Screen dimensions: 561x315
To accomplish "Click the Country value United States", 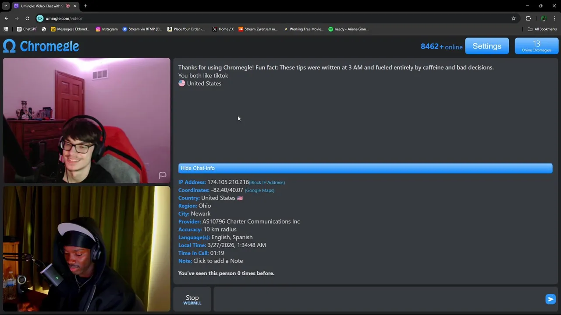I will [x=218, y=198].
